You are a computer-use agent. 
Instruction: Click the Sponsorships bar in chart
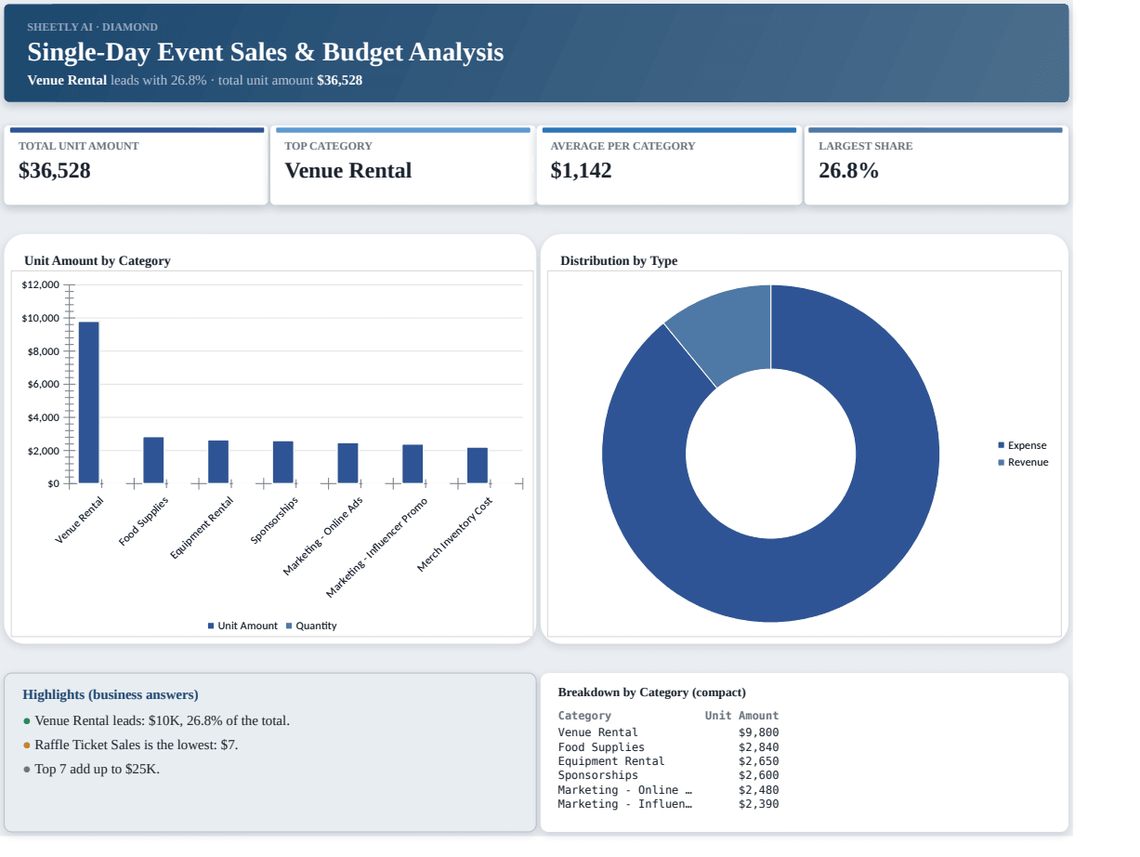[283, 462]
